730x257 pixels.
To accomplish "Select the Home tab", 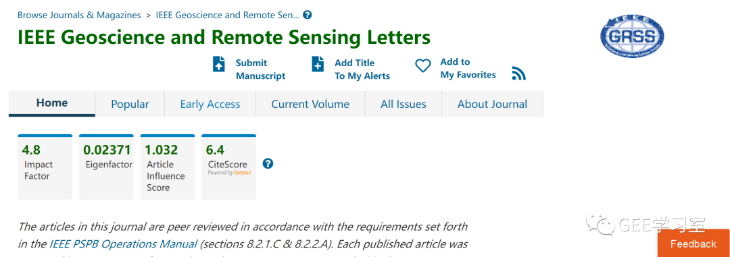I will pyautogui.click(x=52, y=103).
